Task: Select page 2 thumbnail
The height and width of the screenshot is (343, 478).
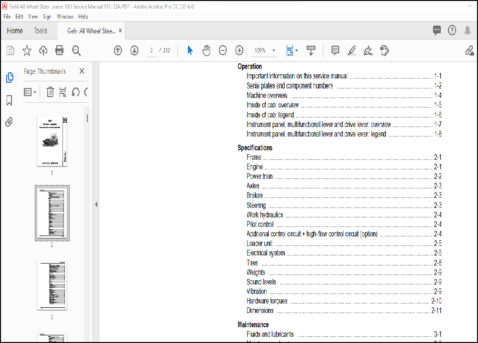Action: pyautogui.click(x=52, y=213)
